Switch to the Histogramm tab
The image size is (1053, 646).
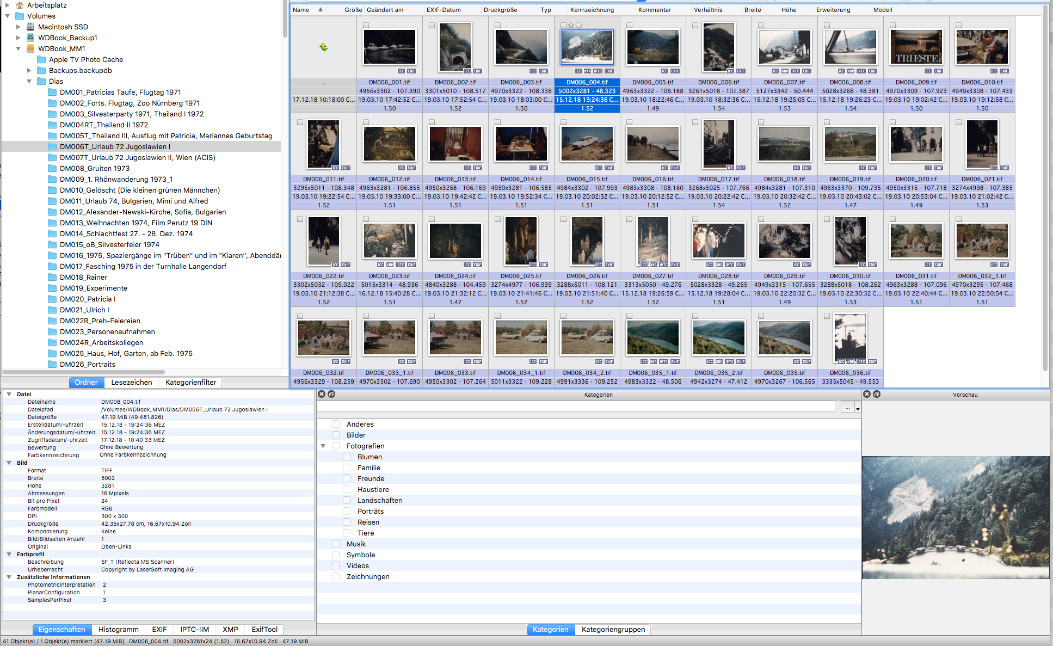118,629
